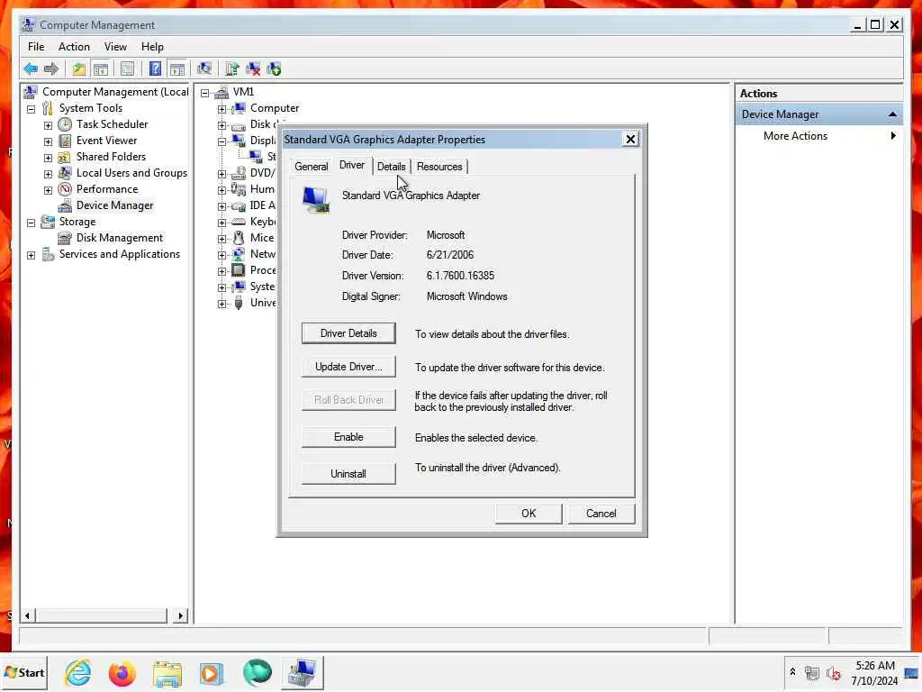Select Local Users and Groups node

point(131,172)
